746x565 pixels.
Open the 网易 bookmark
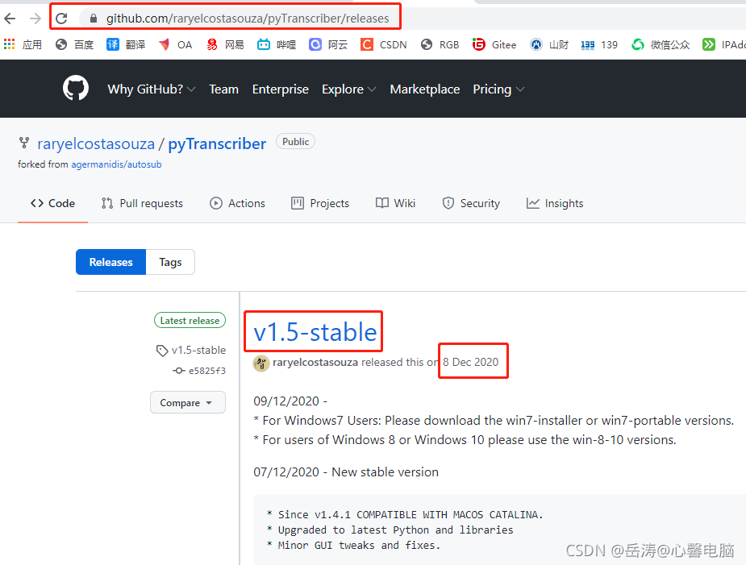[x=225, y=44]
